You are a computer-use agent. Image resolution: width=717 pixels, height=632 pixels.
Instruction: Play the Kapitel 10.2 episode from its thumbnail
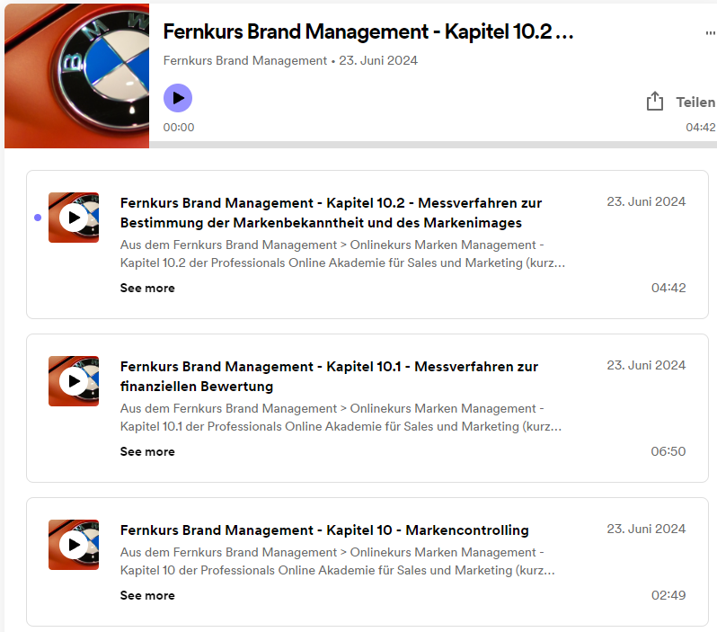click(74, 218)
